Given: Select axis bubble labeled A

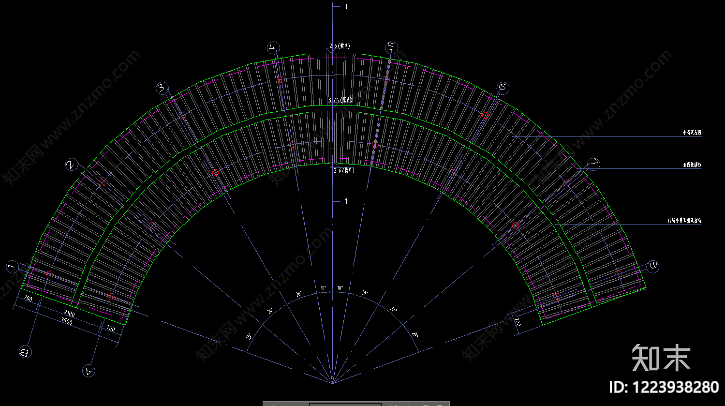Looking at the screenshot, I should coord(89,371).
